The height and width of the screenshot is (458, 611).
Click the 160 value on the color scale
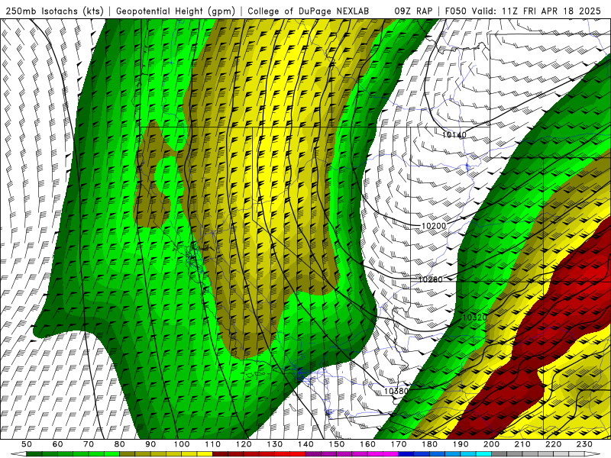pyautogui.click(x=368, y=444)
